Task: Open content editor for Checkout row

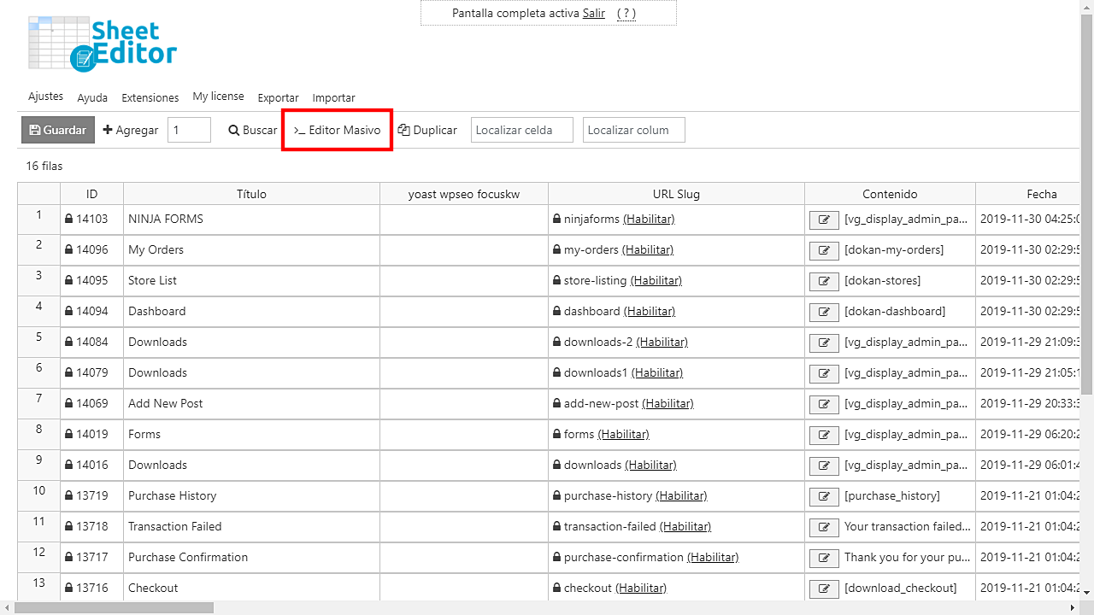Action: pyautogui.click(x=824, y=589)
